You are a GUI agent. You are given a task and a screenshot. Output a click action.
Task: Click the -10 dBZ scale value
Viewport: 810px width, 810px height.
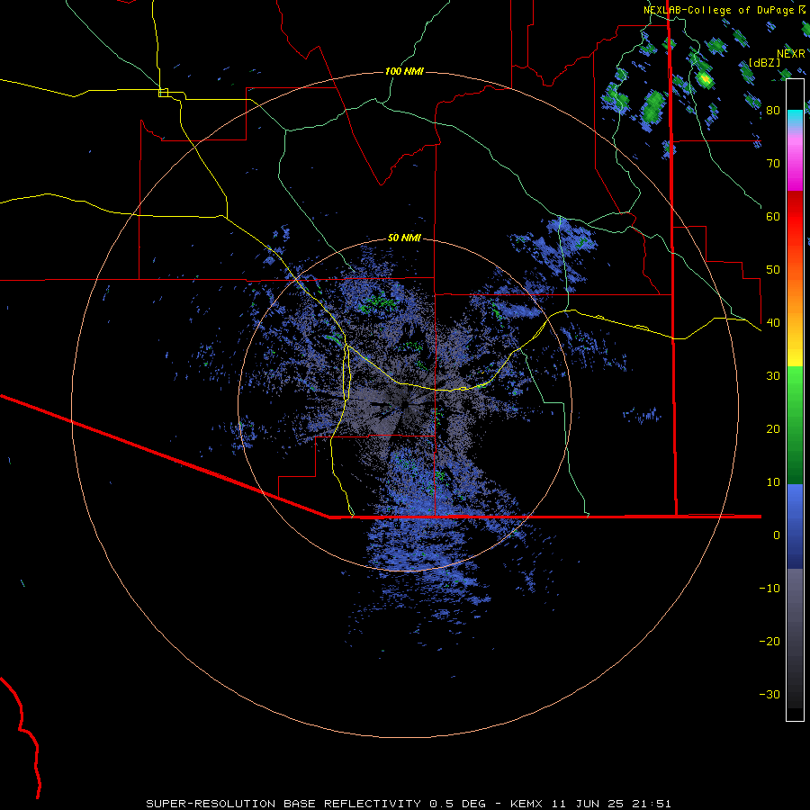[769, 589]
